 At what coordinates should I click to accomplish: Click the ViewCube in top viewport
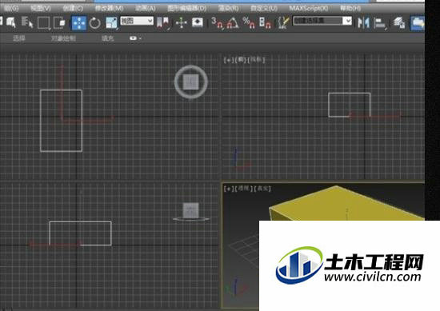click(191, 82)
